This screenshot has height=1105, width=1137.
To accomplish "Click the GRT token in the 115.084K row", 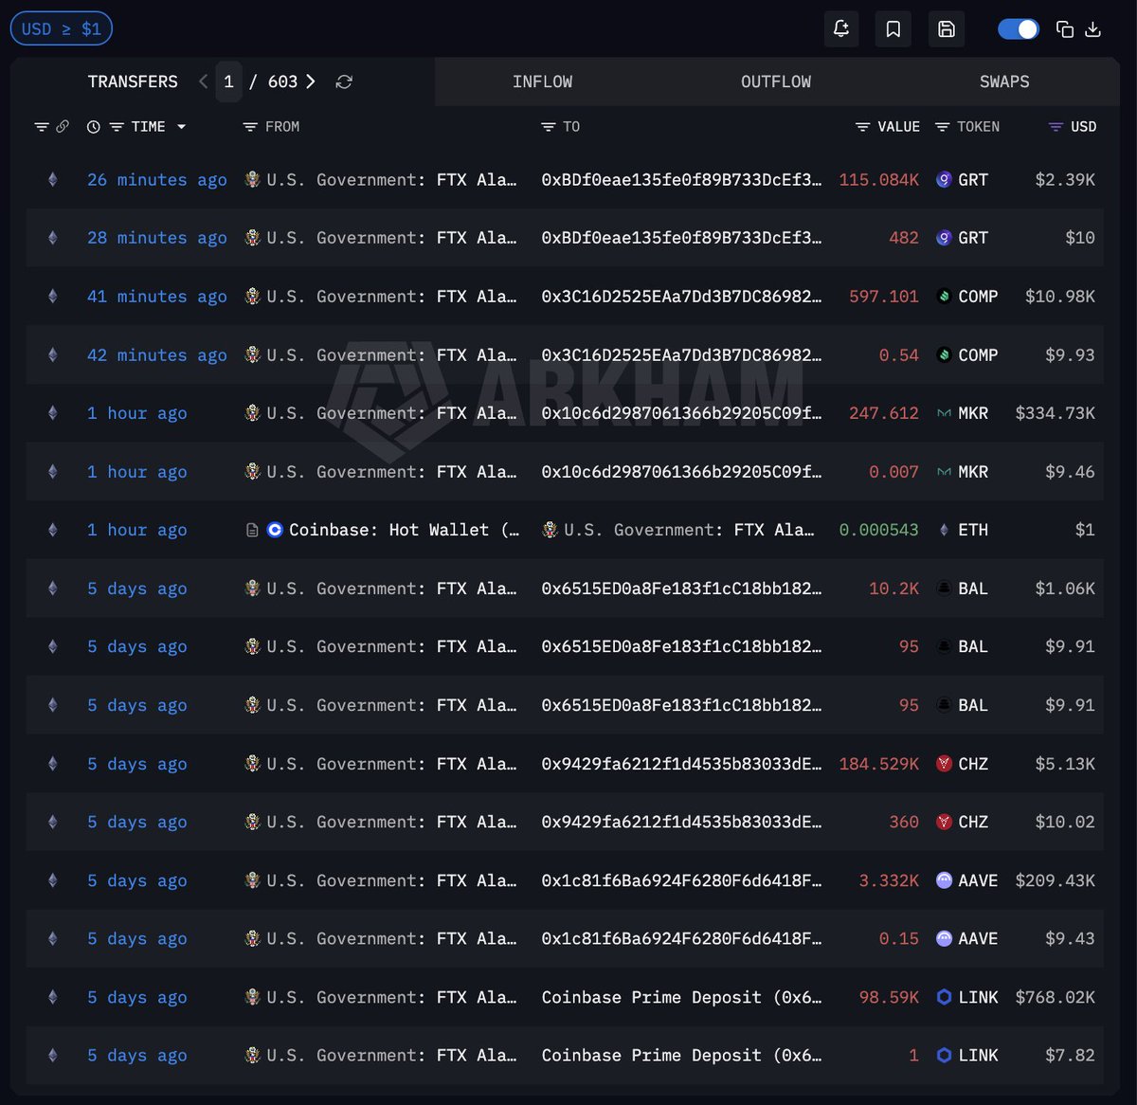I will coord(963,179).
